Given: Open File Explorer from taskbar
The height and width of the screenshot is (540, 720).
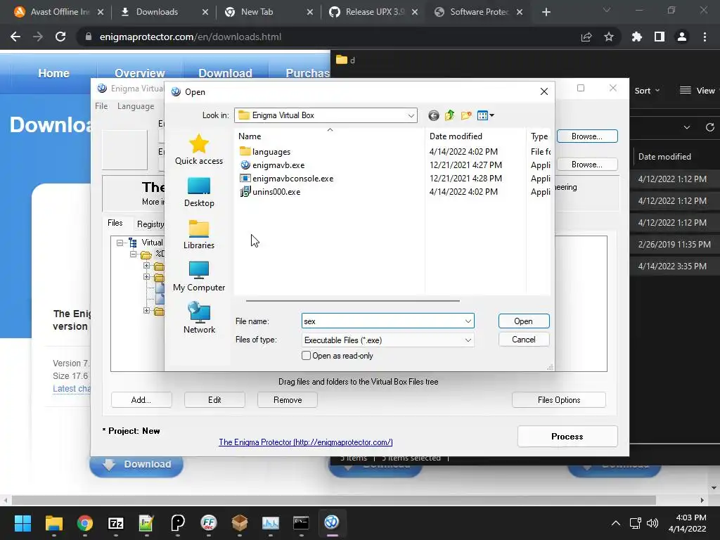Looking at the screenshot, I should click(x=53, y=523).
